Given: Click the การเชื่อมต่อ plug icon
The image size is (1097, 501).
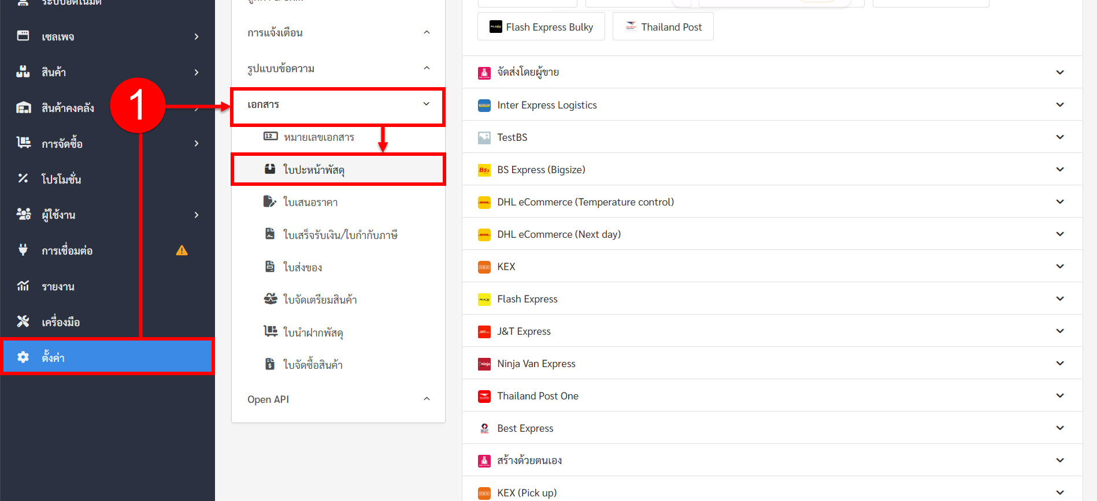Looking at the screenshot, I should [23, 250].
